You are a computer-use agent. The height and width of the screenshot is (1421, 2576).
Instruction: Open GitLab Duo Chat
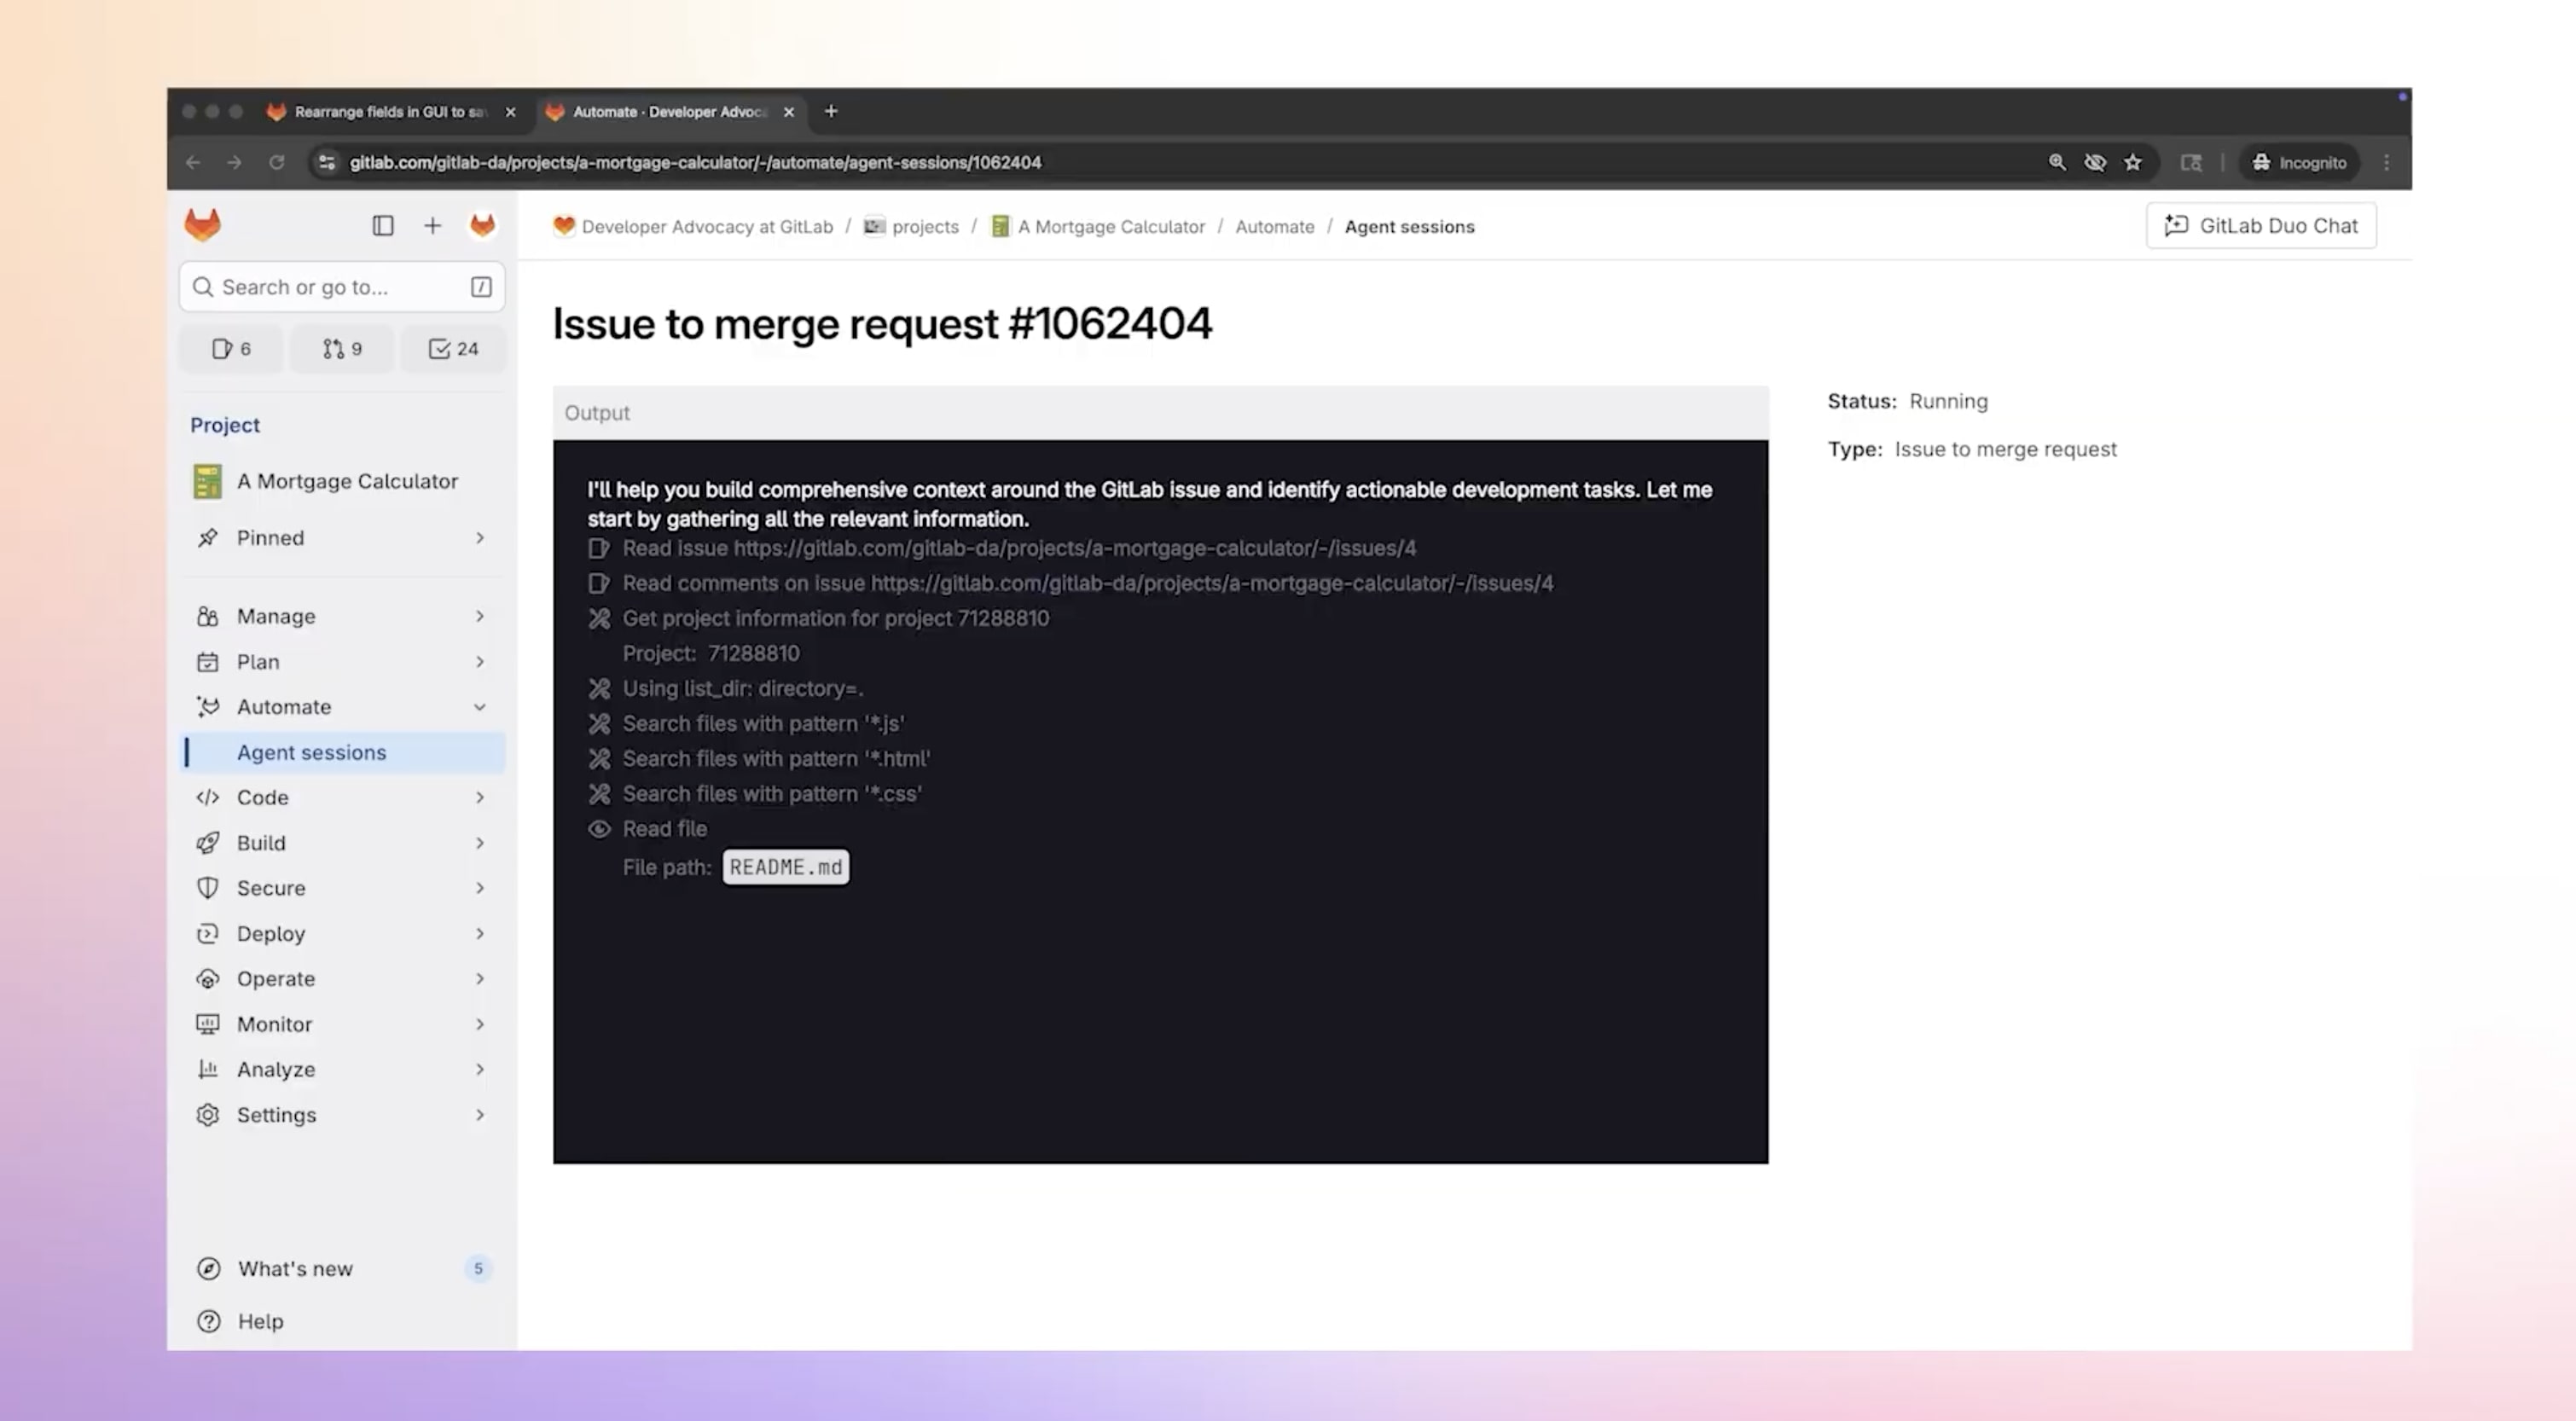(2261, 226)
